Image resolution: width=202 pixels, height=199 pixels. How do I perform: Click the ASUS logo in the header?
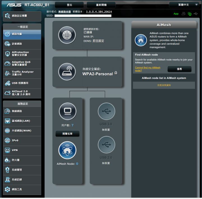[x=14, y=5]
